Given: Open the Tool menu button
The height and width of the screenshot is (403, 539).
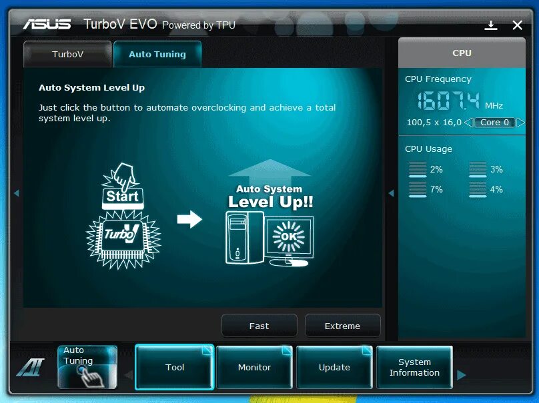Looking at the screenshot, I should [175, 367].
